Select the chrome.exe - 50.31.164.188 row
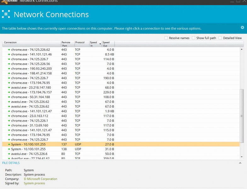Screen dimensions: 247x189 pyautogui.click(x=121, y=97)
